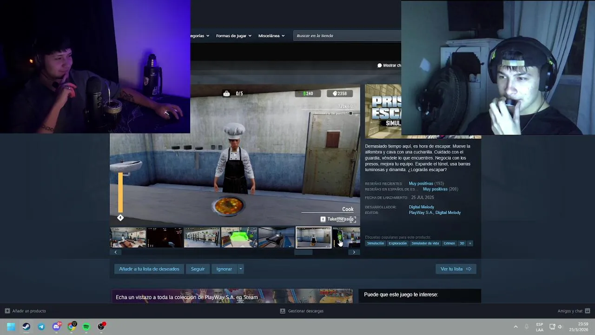Select the dark second thumbnail
The width and height of the screenshot is (595, 335).
[165, 237]
